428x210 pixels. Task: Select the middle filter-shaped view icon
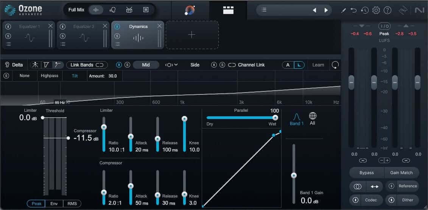pos(47,65)
